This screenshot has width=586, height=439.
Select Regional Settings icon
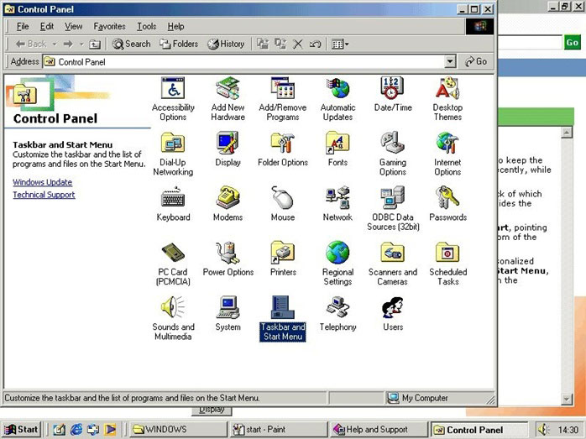click(337, 253)
